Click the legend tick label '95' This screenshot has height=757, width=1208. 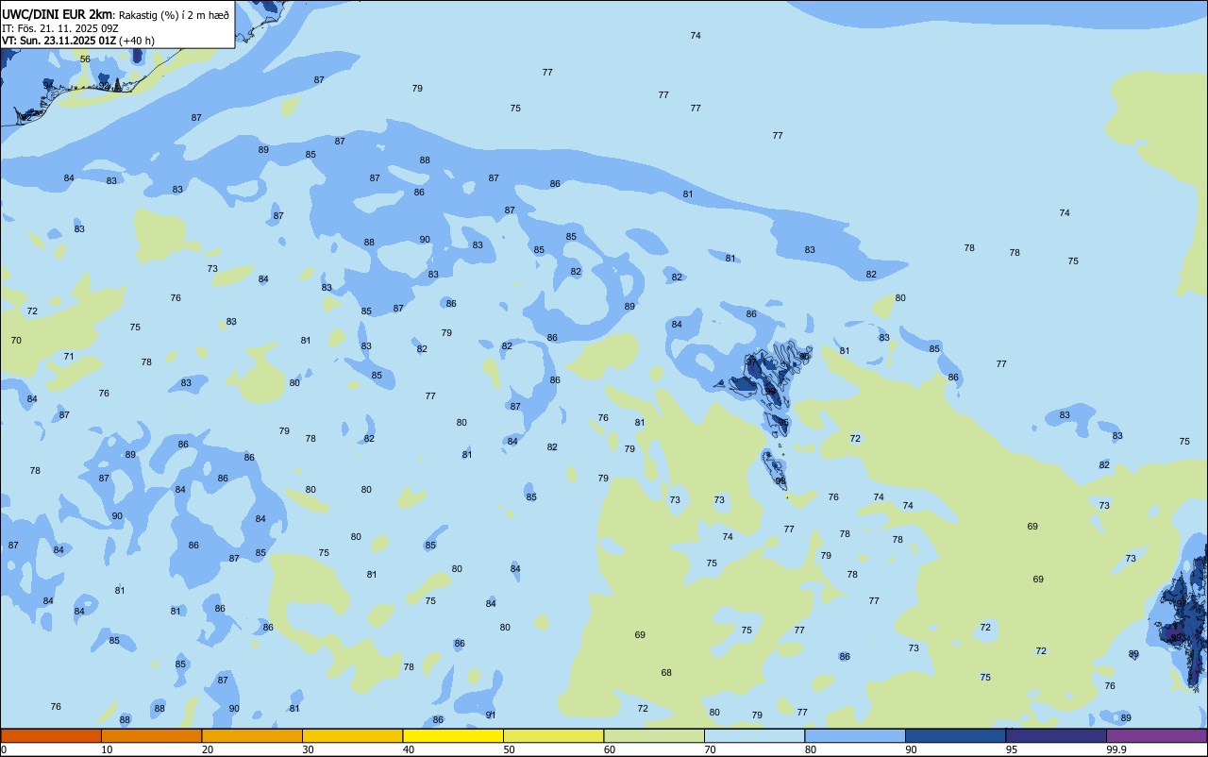pos(1012,749)
